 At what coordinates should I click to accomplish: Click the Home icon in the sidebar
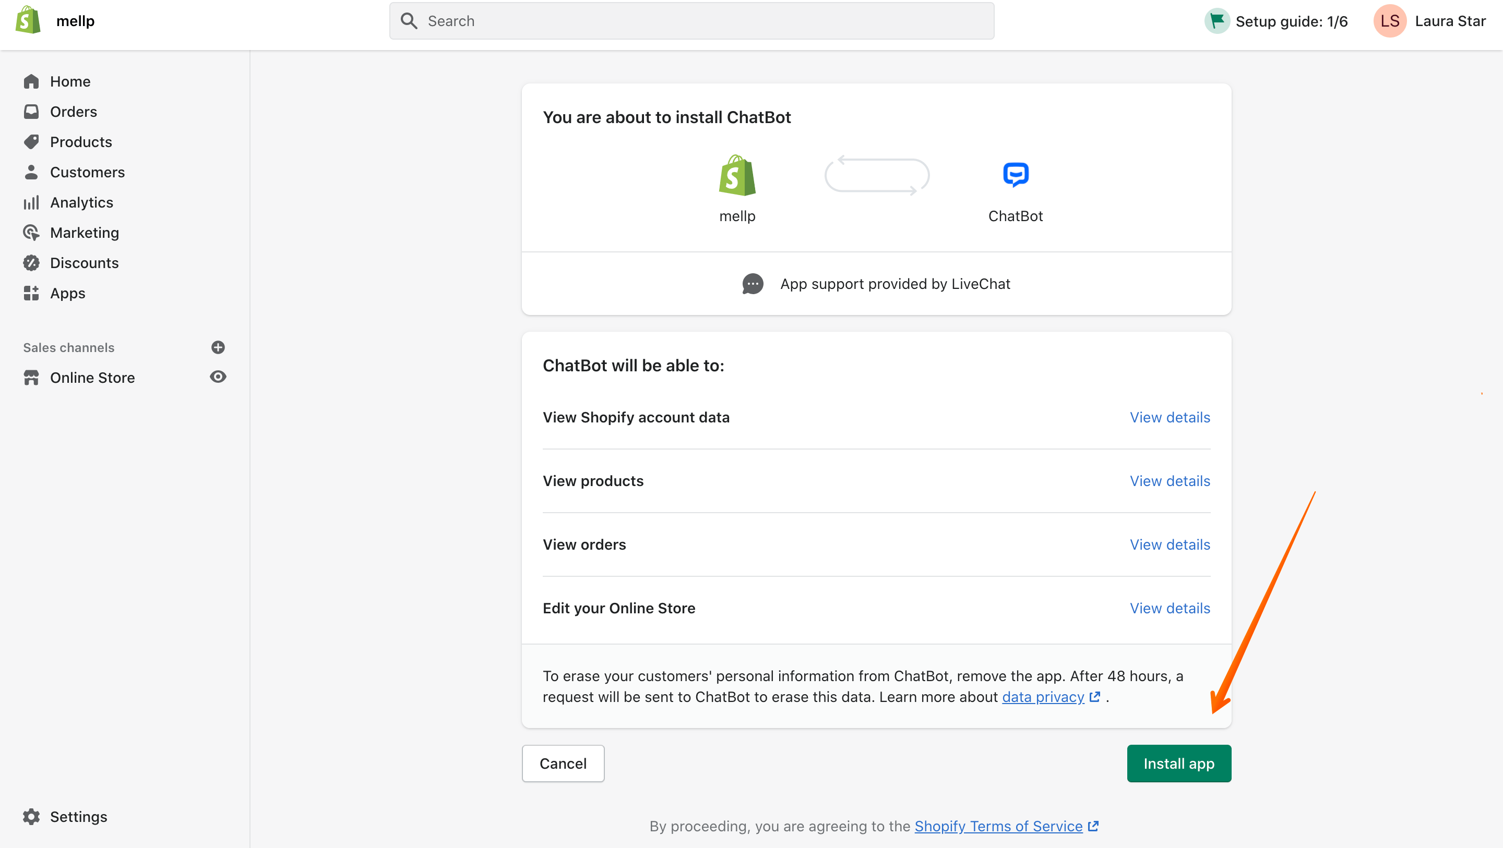click(x=31, y=82)
